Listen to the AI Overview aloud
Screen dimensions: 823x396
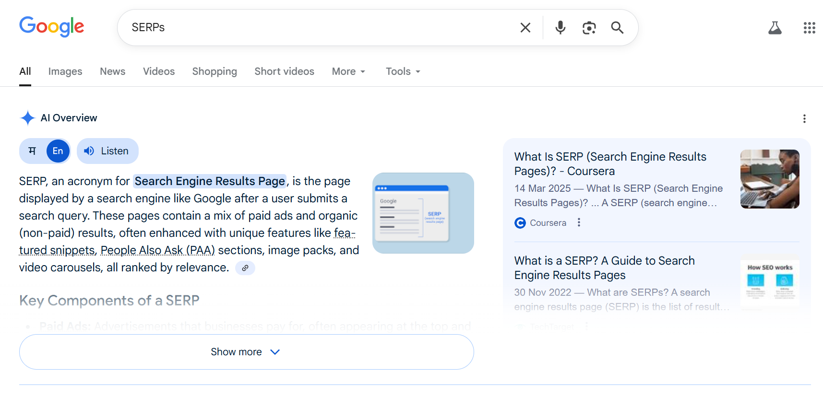coord(107,151)
